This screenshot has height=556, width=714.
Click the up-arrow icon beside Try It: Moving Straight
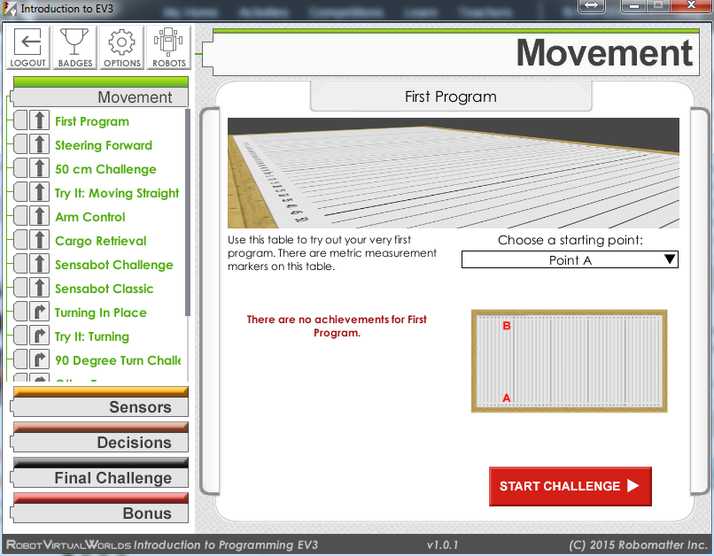pos(40,192)
